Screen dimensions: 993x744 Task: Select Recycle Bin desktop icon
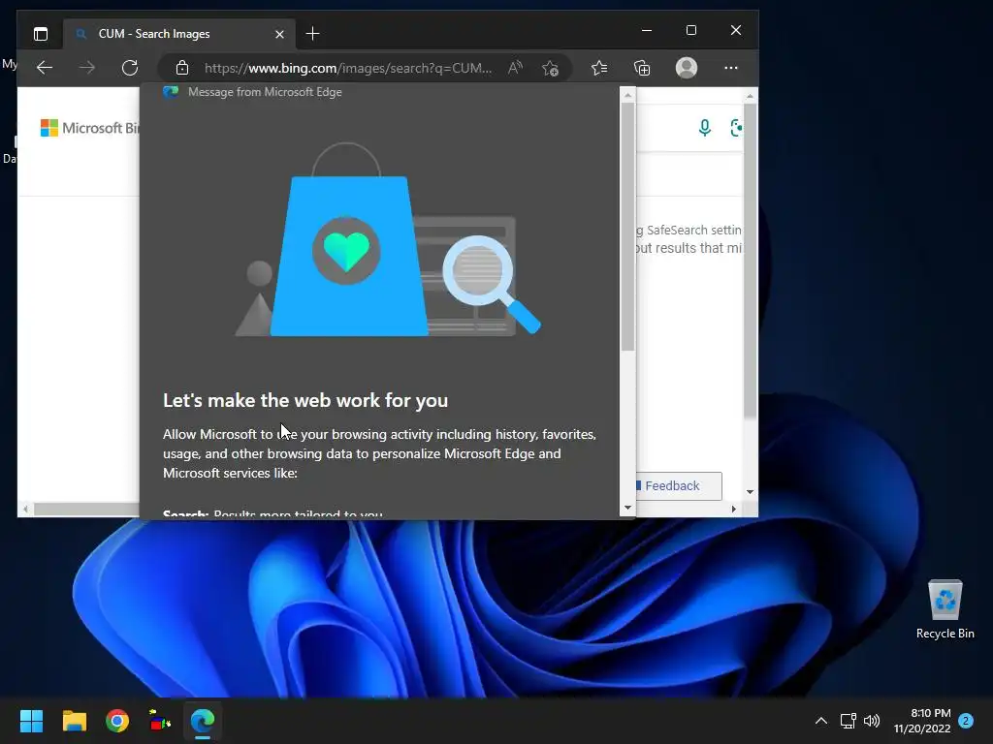945,609
